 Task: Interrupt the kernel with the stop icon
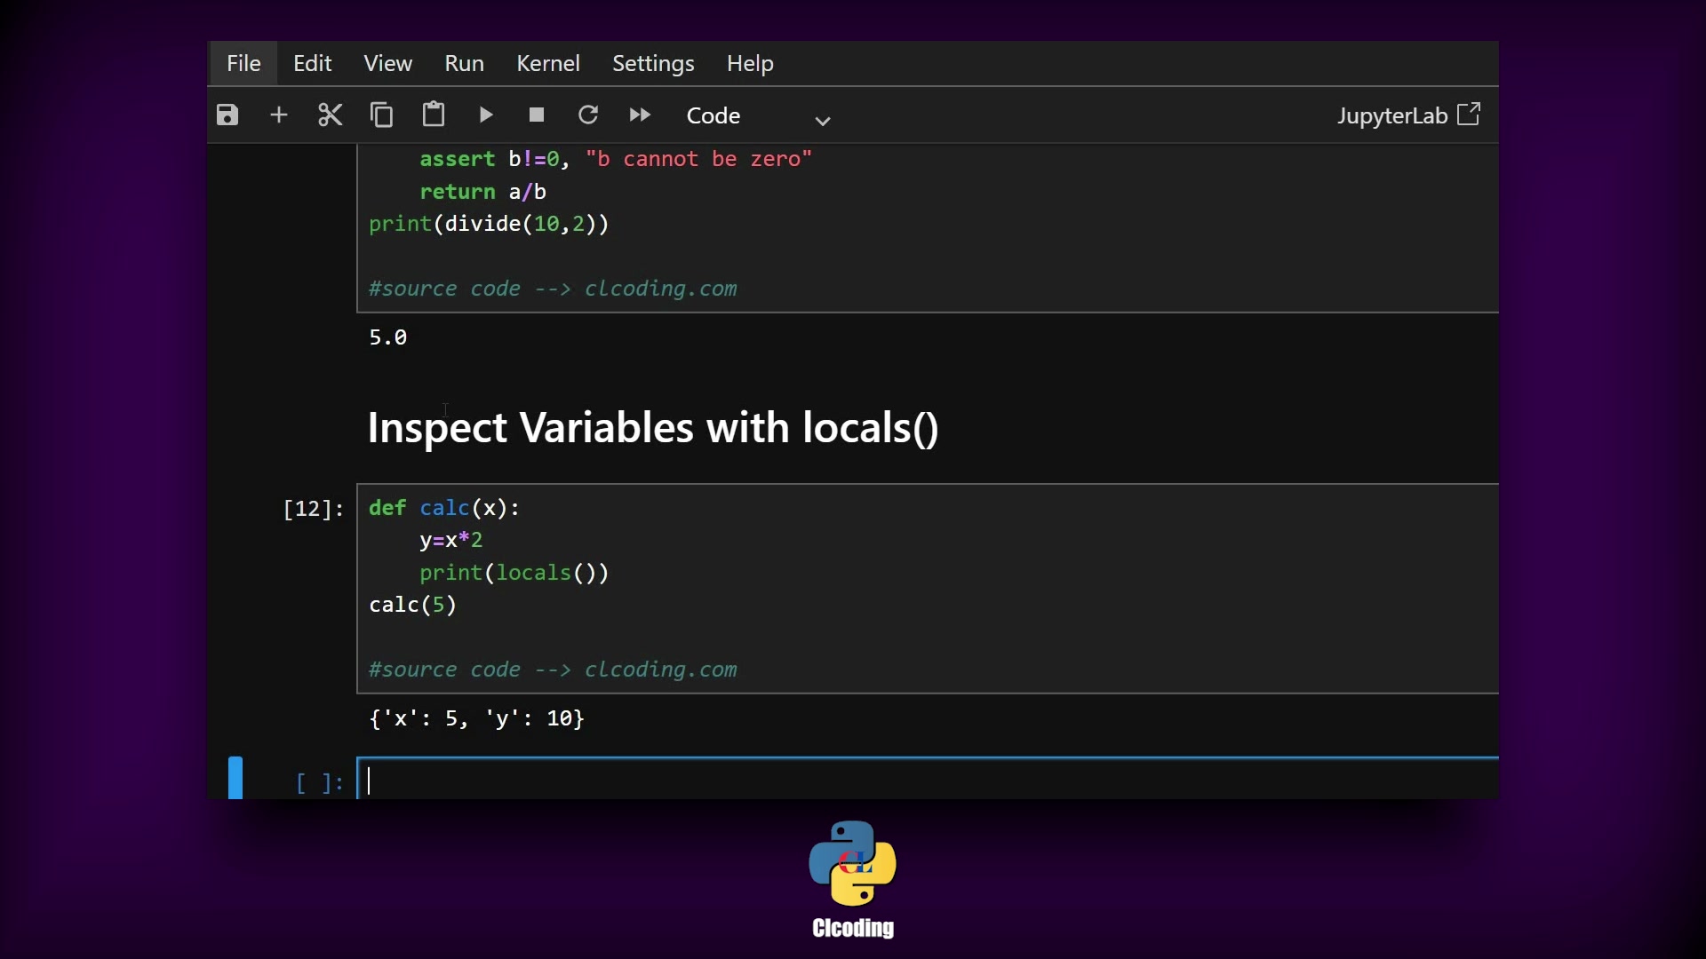click(537, 115)
